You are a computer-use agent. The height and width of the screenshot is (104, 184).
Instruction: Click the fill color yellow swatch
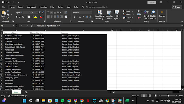[x=35, y=17]
